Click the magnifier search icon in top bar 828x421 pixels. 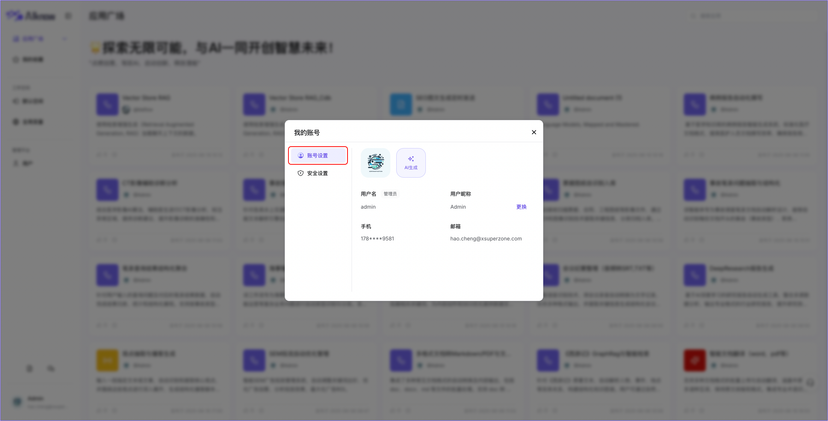(693, 15)
